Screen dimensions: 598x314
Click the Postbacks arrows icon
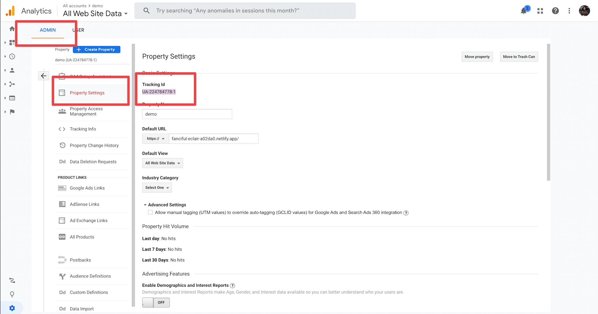coord(62,260)
